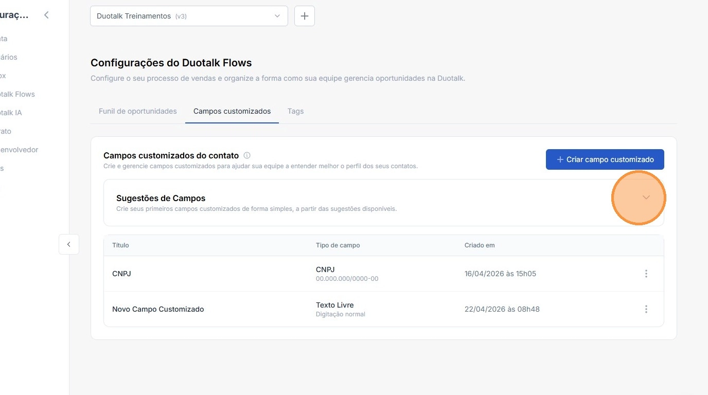This screenshot has width=708, height=395.
Task: Click the plus button beside workspace selector
Action: click(305, 16)
